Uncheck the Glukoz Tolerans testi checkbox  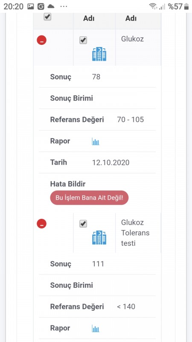pyautogui.click(x=83, y=224)
